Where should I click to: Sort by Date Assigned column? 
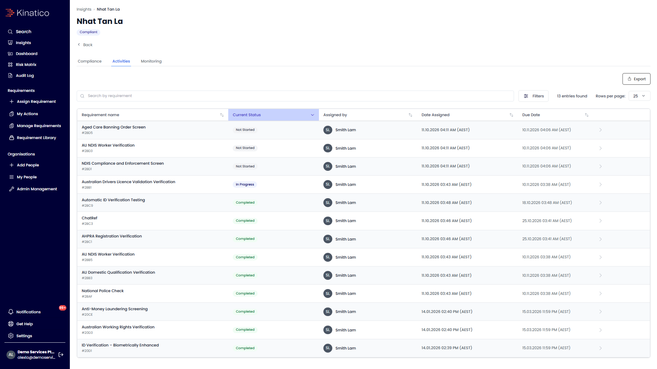[x=511, y=115]
